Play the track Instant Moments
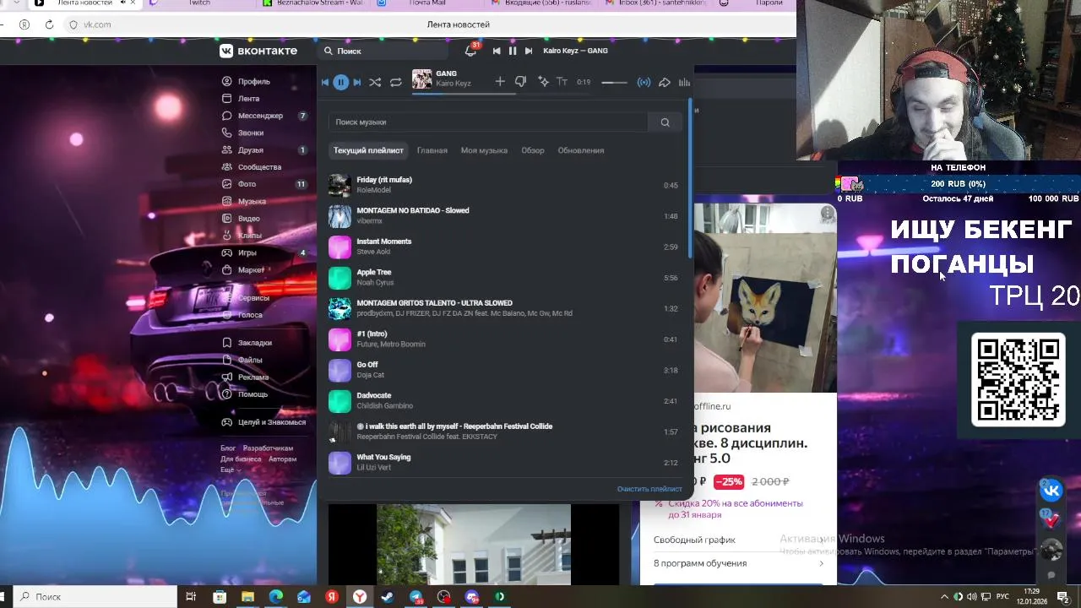Viewport: 1081px width, 608px height. [504, 247]
